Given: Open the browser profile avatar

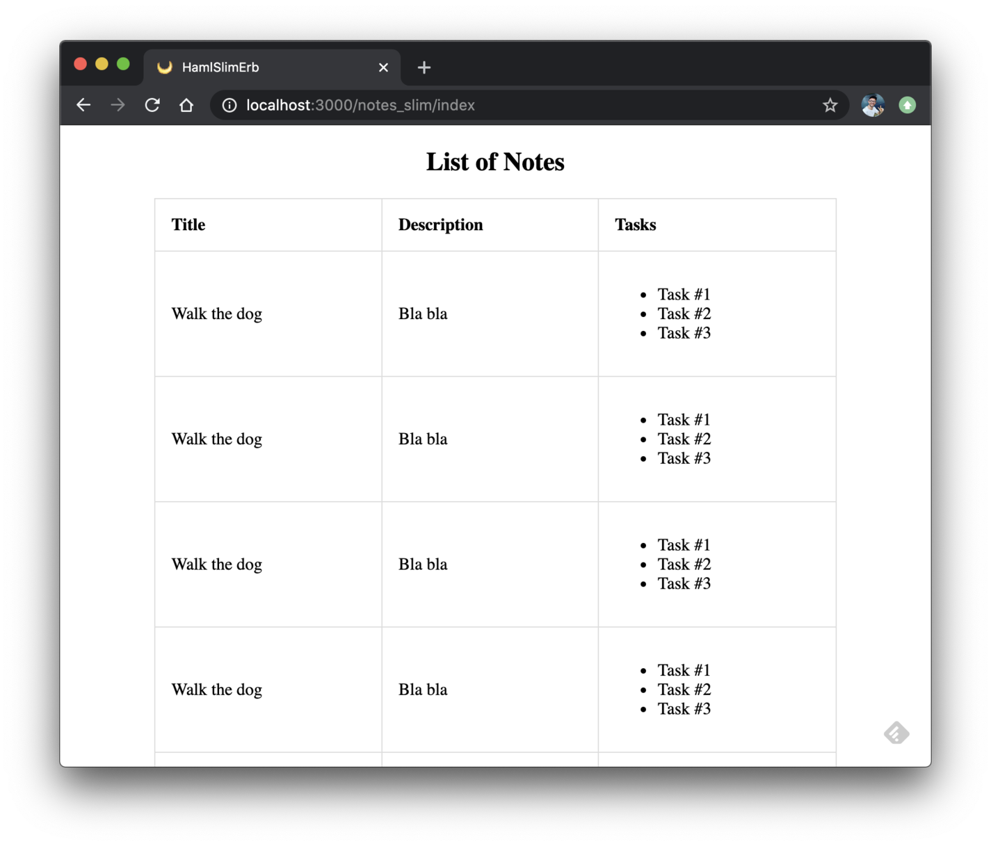Looking at the screenshot, I should click(872, 105).
